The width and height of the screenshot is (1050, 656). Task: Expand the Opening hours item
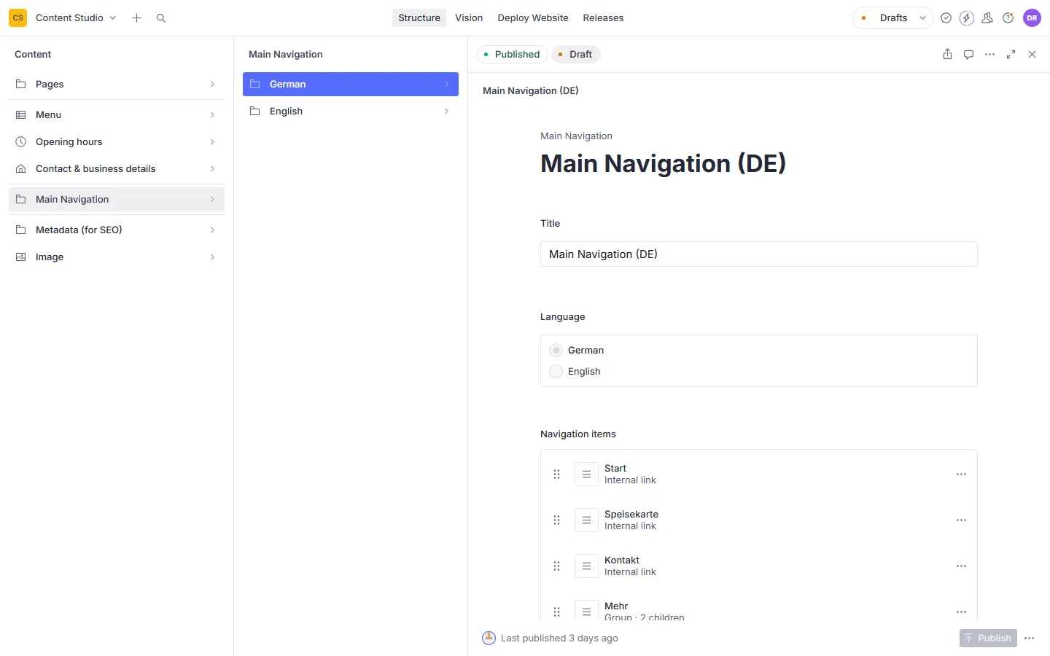click(117, 142)
